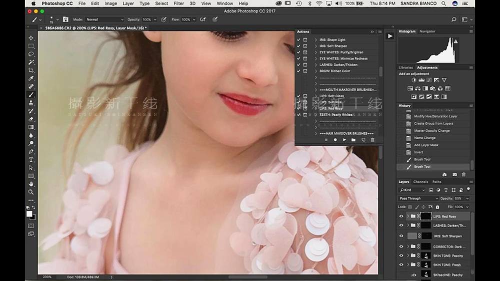Select the Zoom tool
Screen dimensions: 500x281
[31, 192]
